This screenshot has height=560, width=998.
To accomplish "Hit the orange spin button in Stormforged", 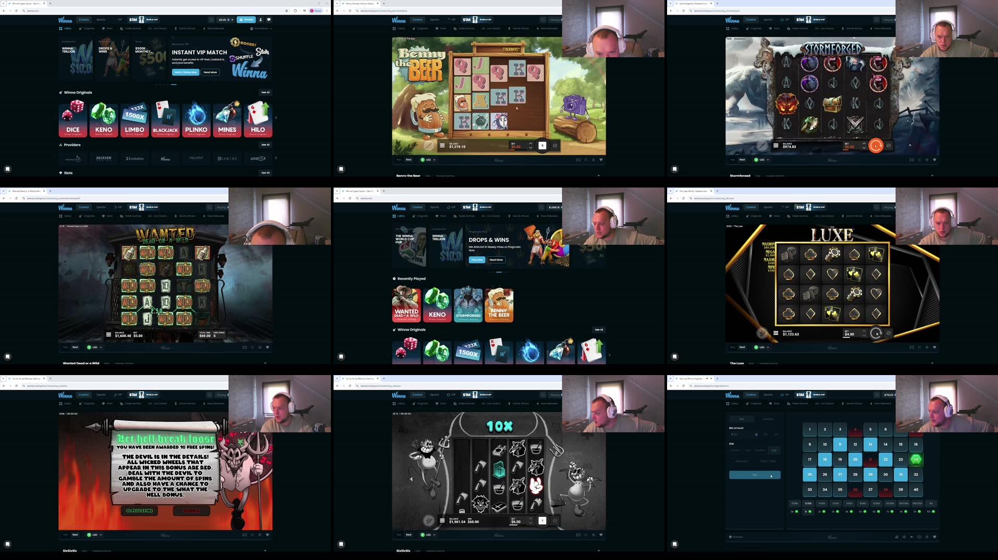I will coord(876,146).
